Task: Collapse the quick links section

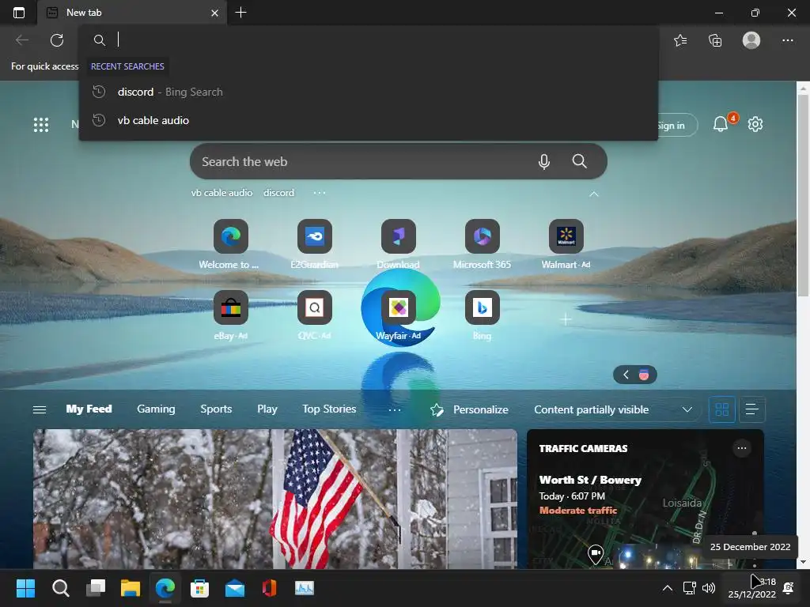Action: [x=594, y=194]
